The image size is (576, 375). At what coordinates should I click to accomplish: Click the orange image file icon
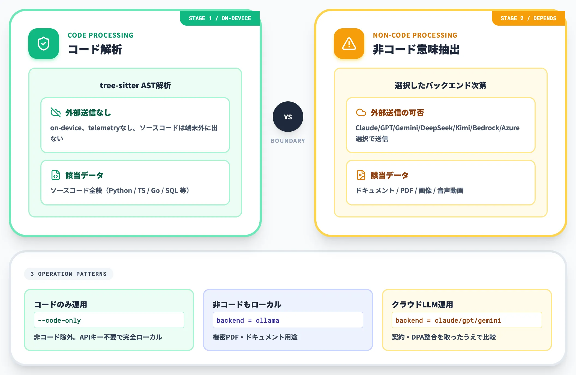tap(361, 175)
